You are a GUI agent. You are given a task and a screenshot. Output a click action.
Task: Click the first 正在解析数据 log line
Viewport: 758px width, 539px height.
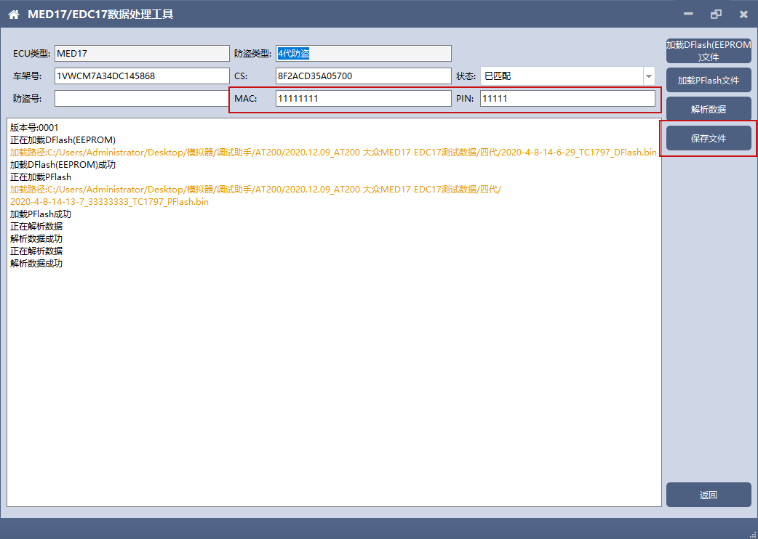pyautogui.click(x=36, y=227)
